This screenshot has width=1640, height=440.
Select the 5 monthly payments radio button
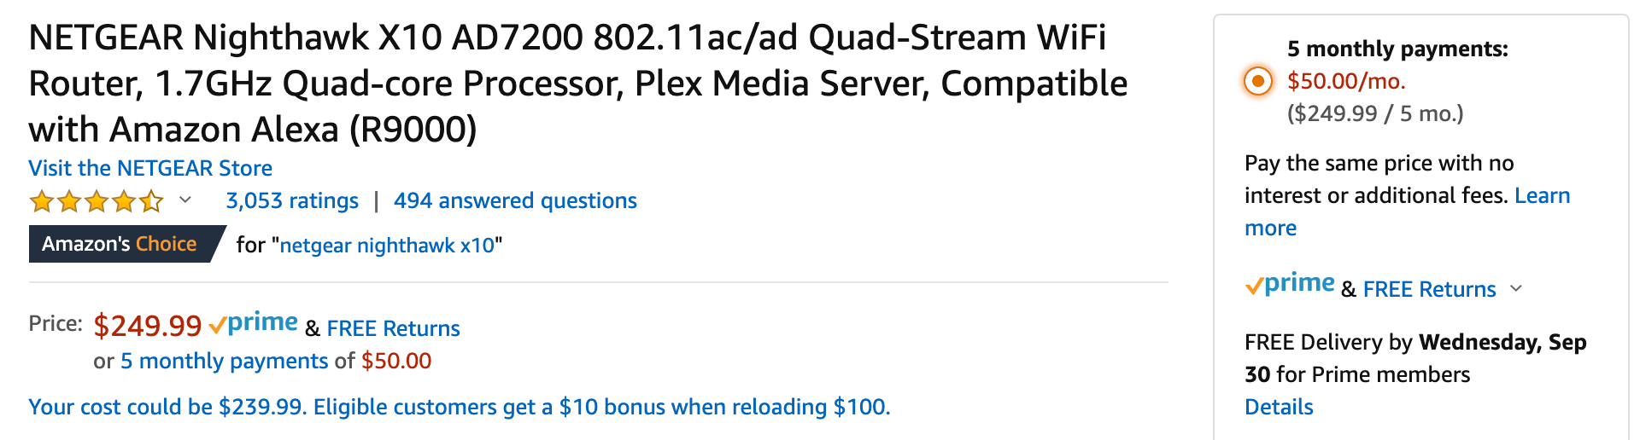pyautogui.click(x=1257, y=82)
